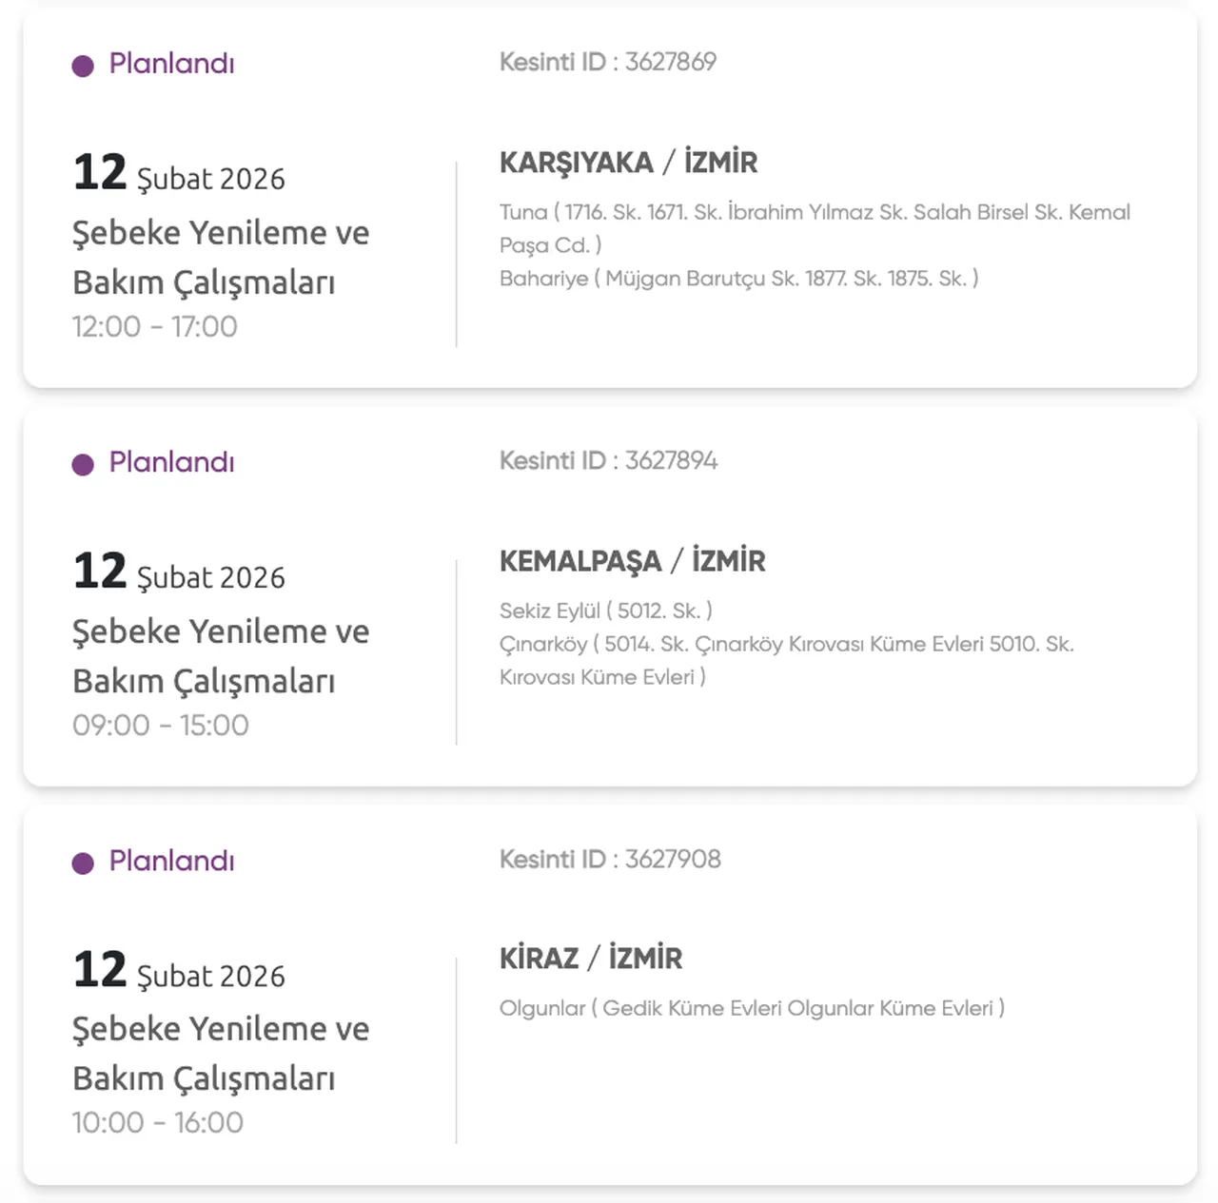This screenshot has width=1218, height=1203.
Task: Open the KİRAZ / İZMİR heading
Action: [590, 959]
